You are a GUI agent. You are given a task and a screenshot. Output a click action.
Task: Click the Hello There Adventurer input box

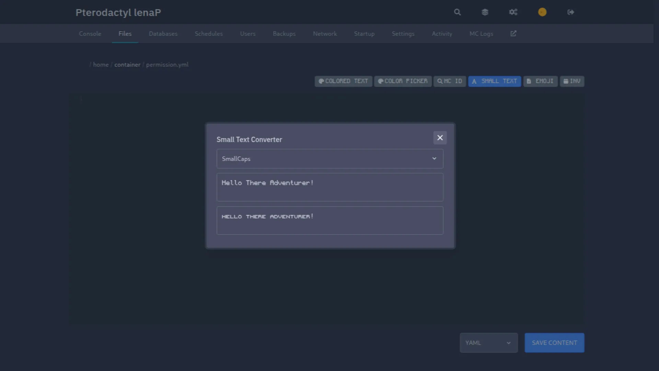coord(330,187)
